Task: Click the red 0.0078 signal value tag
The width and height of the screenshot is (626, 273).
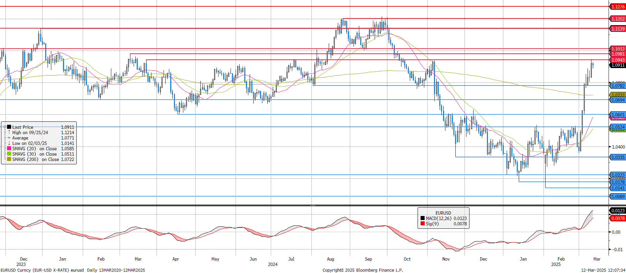Action: [x=617, y=218]
